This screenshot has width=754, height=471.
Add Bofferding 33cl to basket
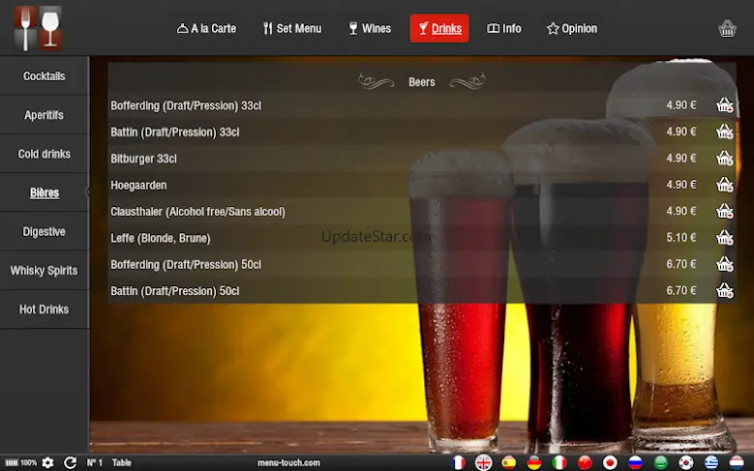point(725,105)
